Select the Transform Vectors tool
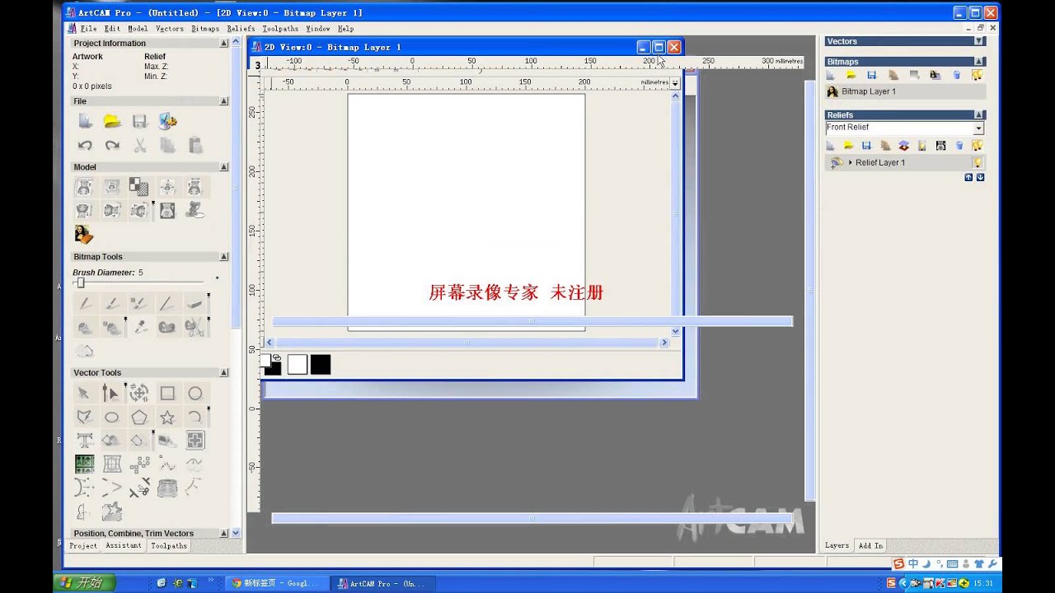The image size is (1055, 593). click(x=139, y=393)
